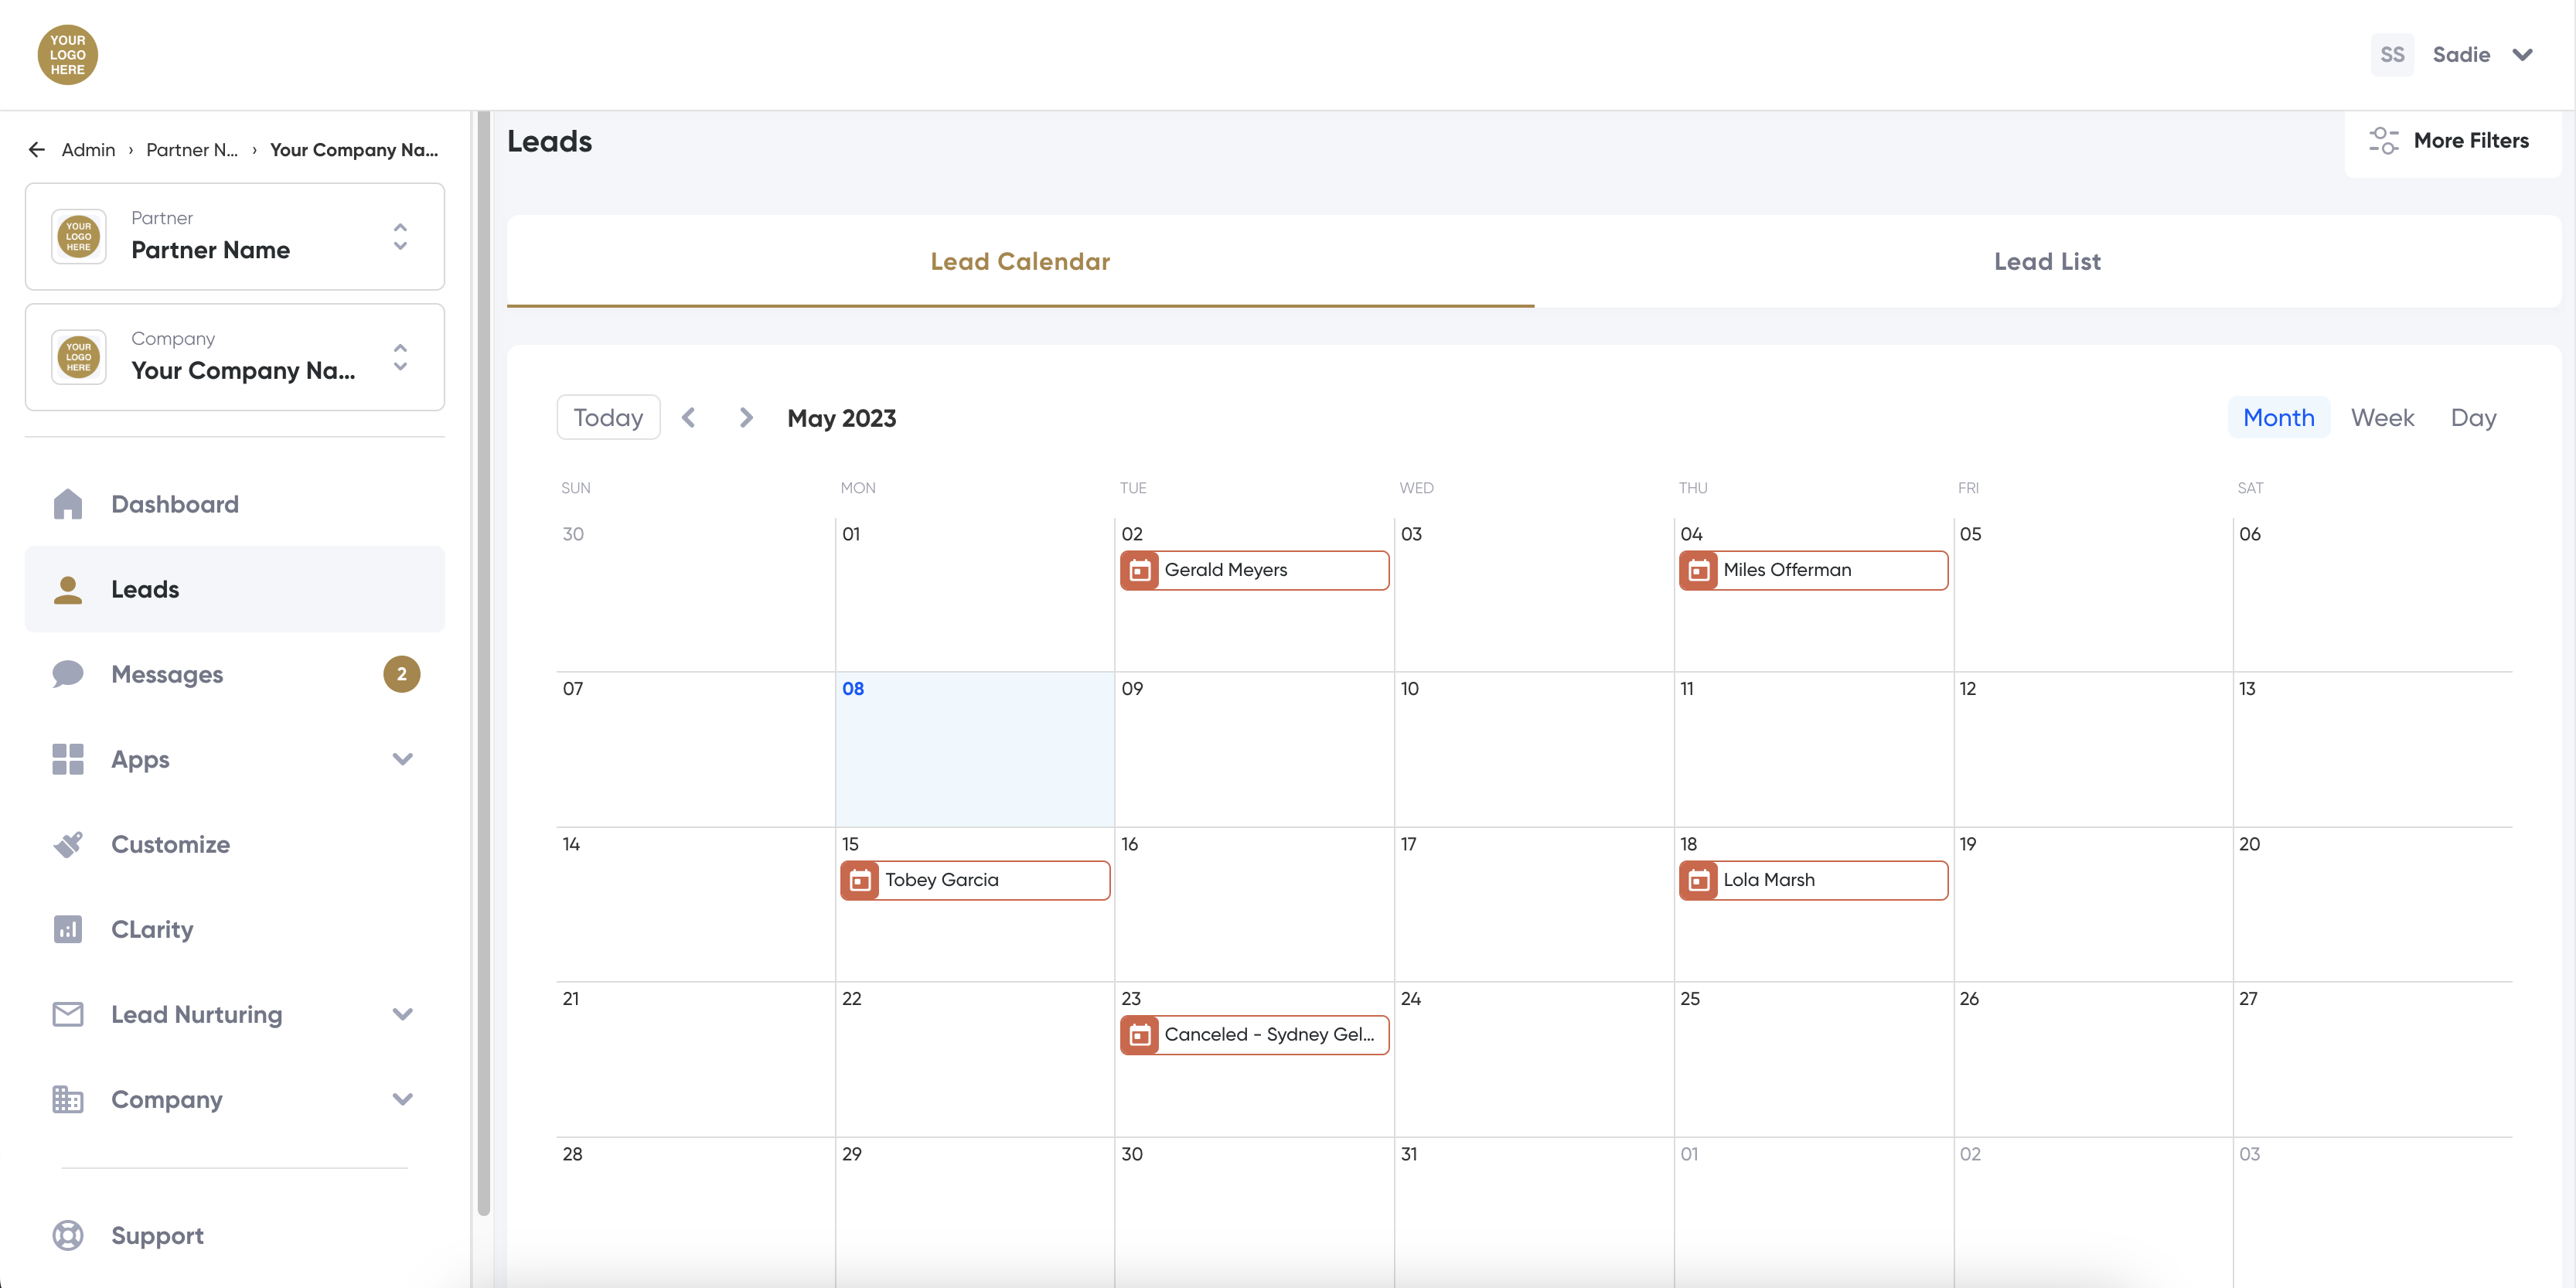Open the Partner Name selector dropdown
This screenshot has width=2576, height=1288.
coord(400,237)
